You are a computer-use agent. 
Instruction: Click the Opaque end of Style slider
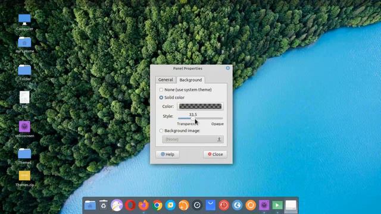(x=222, y=118)
